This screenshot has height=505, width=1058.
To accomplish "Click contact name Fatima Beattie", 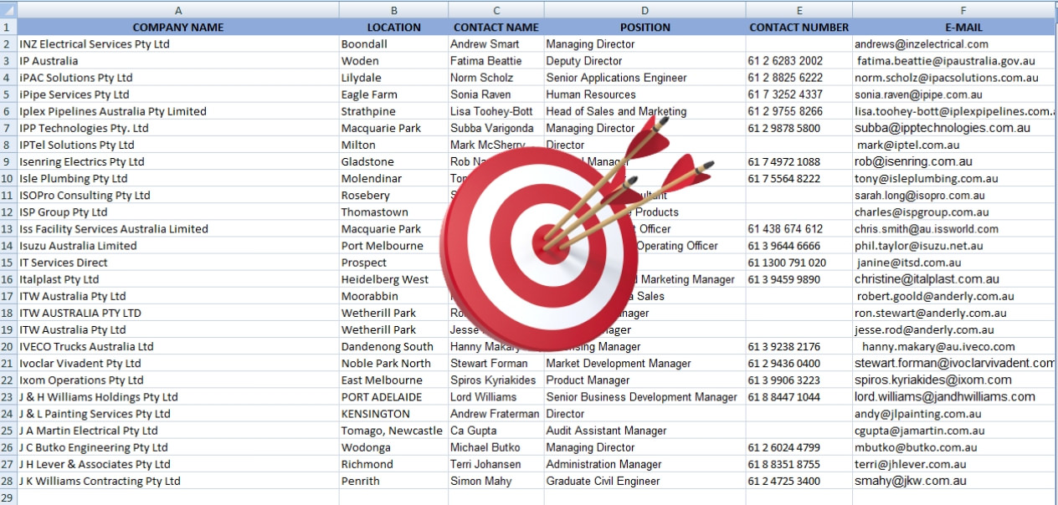I will (496, 61).
